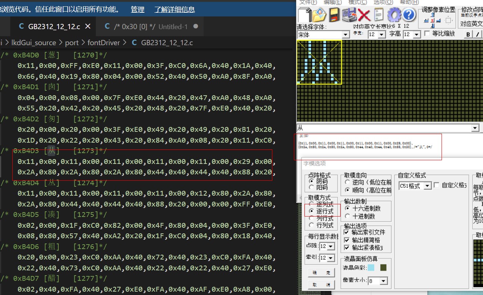Click the 从 glyph preview in pixel grid
Viewport: 483px width, 295px height.
[319, 62]
